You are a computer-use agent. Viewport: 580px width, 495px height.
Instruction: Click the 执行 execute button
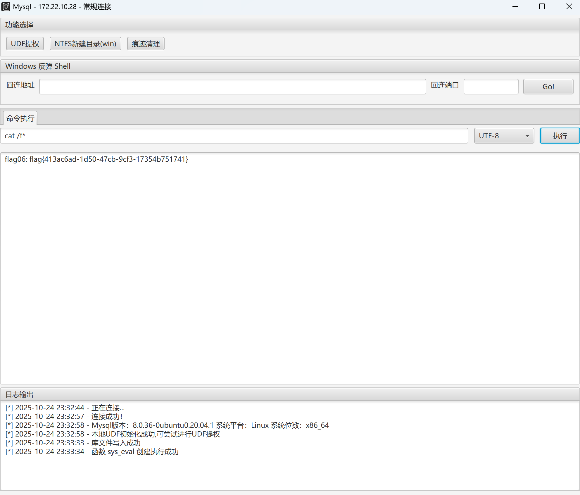pyautogui.click(x=560, y=136)
